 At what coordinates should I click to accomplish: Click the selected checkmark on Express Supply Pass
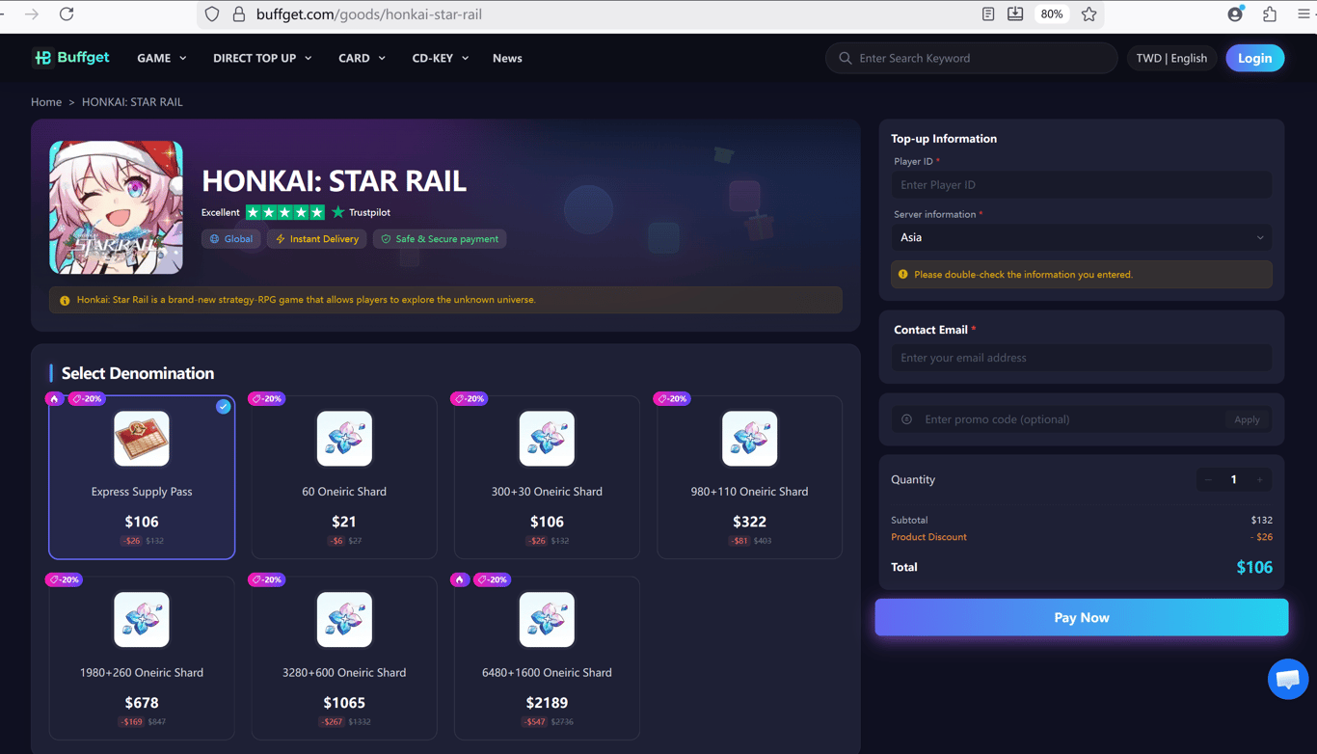[x=224, y=407]
